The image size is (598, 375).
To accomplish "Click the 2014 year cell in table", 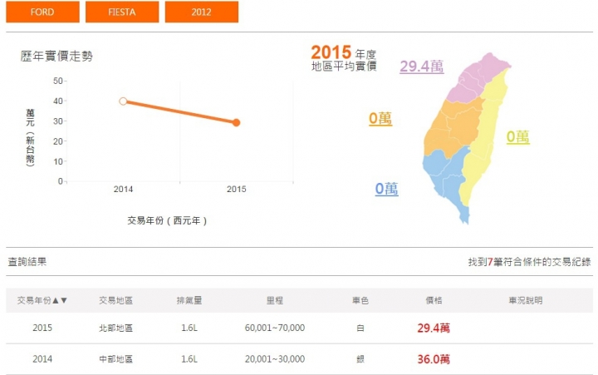I will (x=42, y=359).
